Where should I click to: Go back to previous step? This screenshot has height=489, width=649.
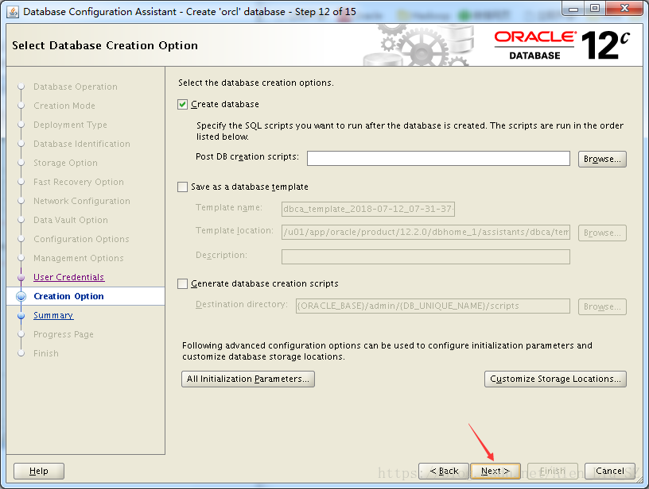coord(444,471)
